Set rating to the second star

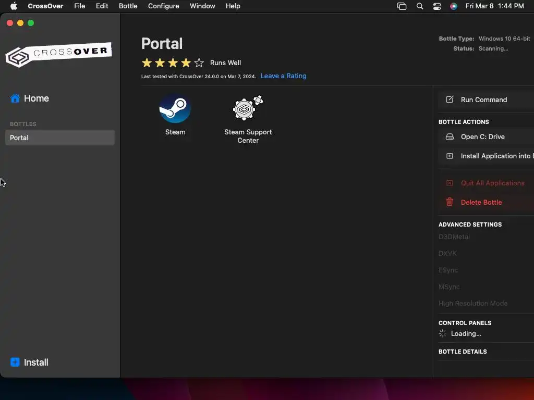(x=160, y=63)
